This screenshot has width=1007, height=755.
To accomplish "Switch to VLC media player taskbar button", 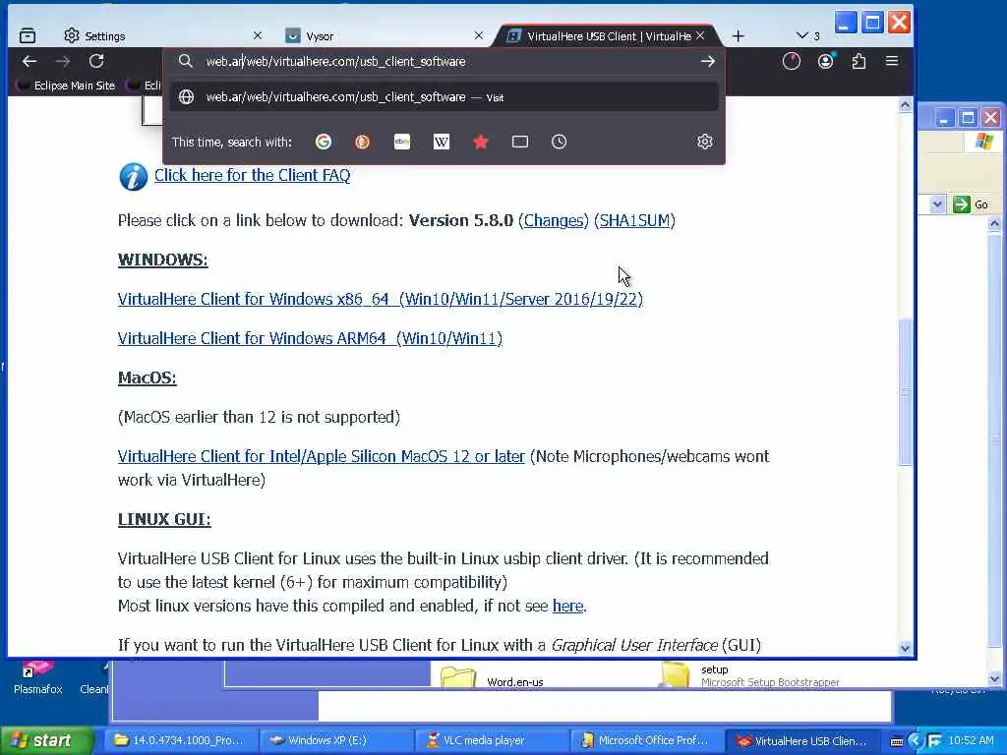I will [492, 741].
